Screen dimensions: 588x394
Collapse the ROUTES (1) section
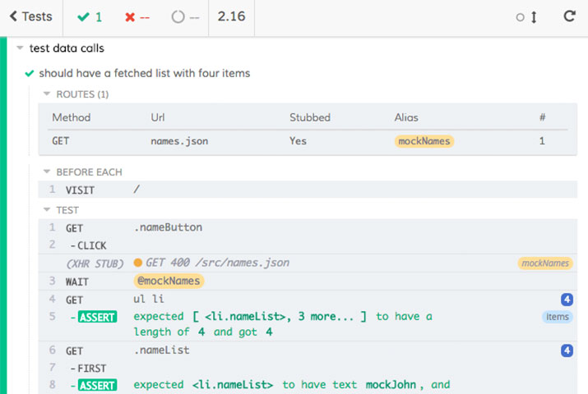coord(47,94)
